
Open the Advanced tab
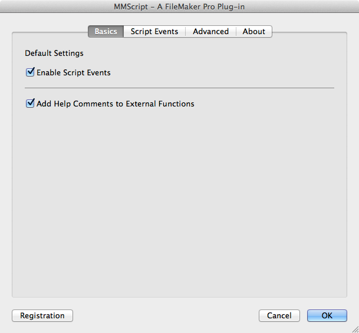(x=210, y=31)
